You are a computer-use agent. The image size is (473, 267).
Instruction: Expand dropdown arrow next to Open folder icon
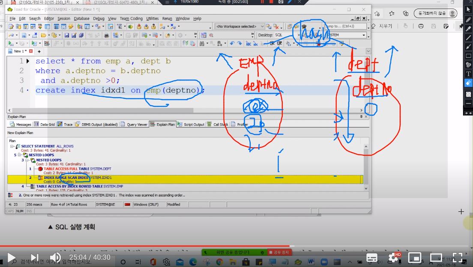[48, 35]
